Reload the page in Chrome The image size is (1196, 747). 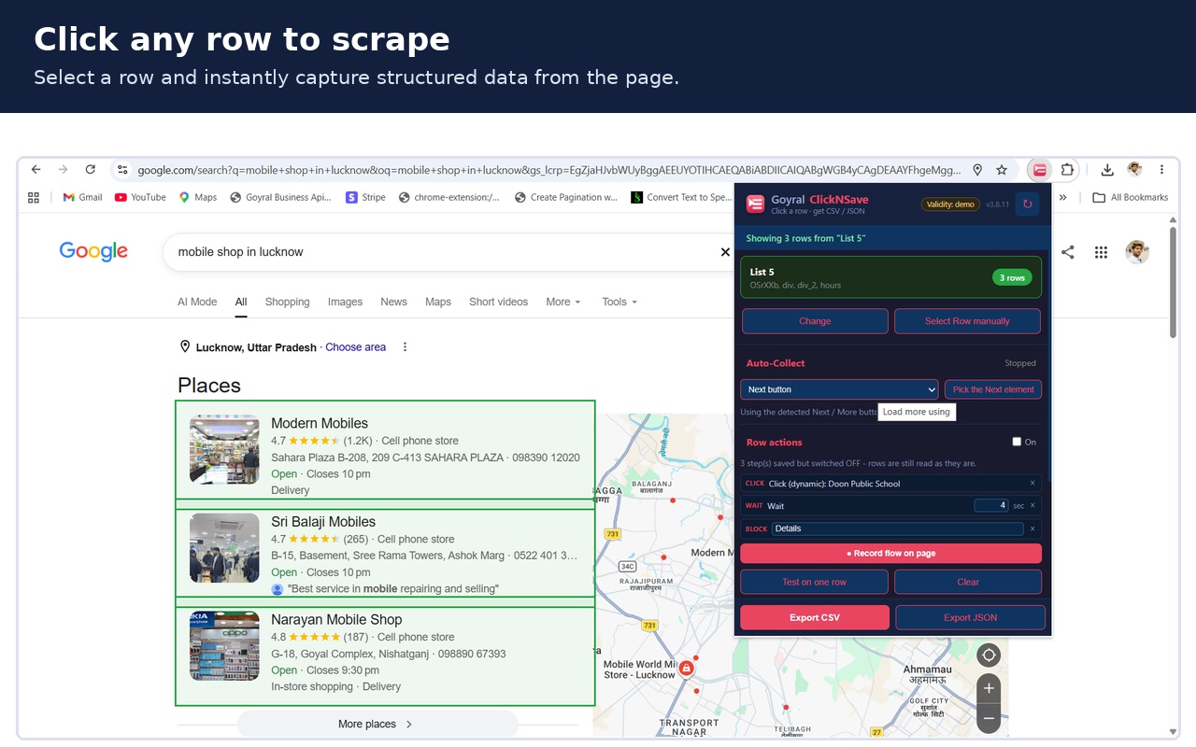90,169
